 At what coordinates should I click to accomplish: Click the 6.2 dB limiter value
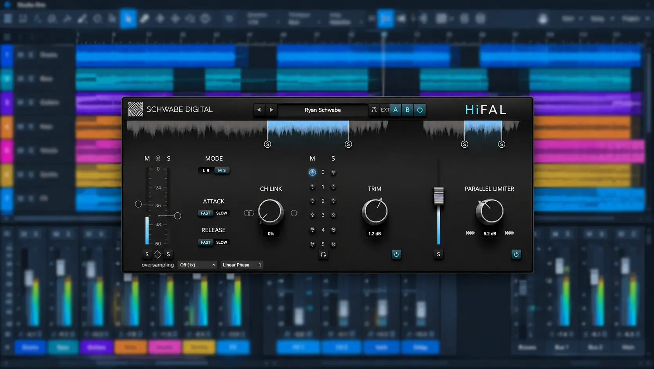490,233
